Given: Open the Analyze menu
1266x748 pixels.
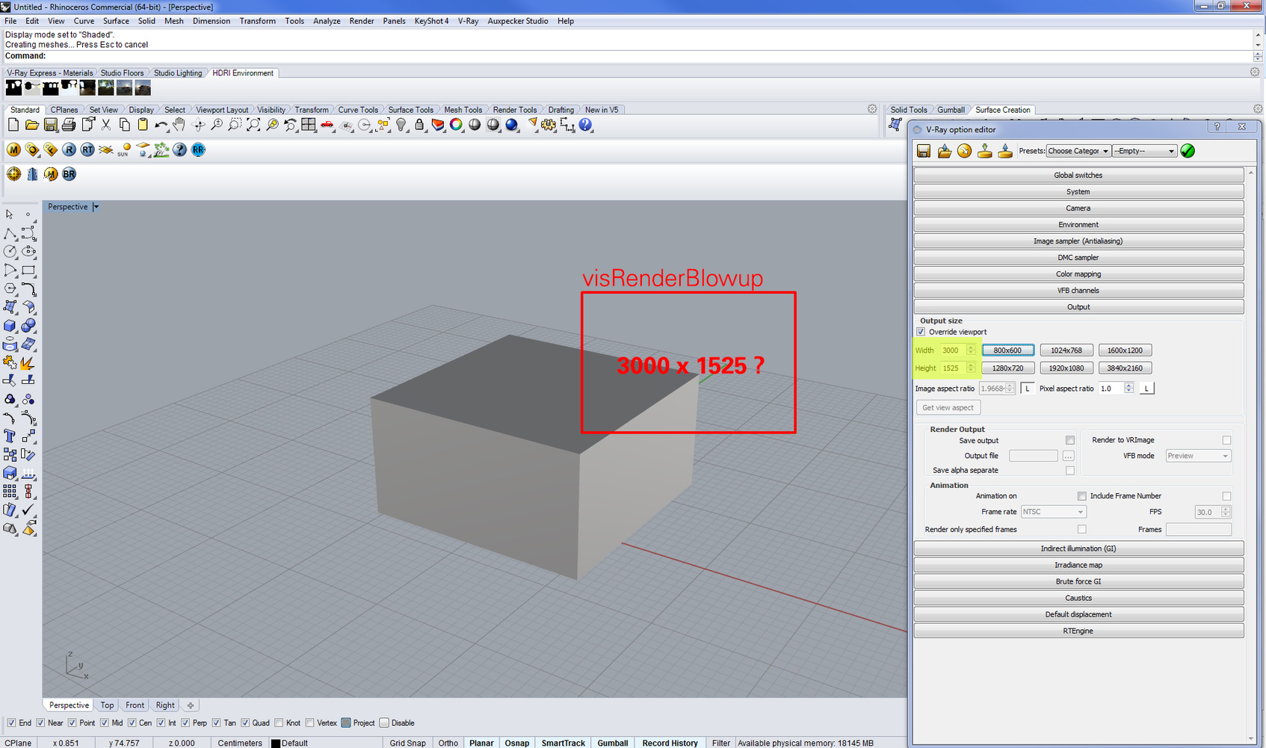Looking at the screenshot, I should coord(327,21).
